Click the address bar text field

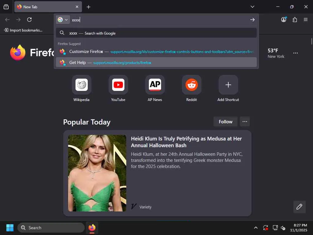tap(160, 20)
